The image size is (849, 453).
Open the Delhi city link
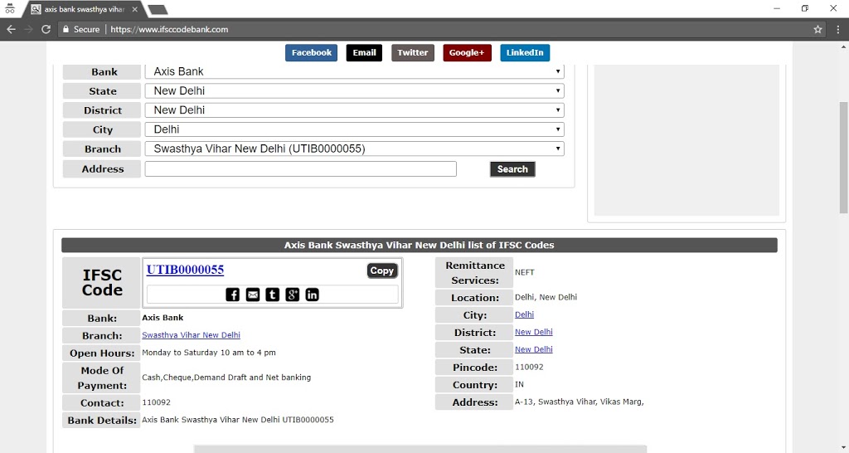point(524,314)
